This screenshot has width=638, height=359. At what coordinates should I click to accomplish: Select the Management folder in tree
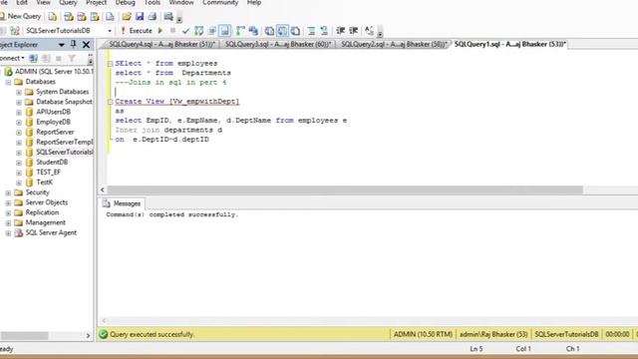click(x=45, y=222)
